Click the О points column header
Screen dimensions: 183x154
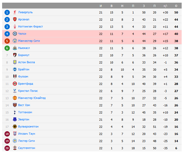tap(176, 6)
